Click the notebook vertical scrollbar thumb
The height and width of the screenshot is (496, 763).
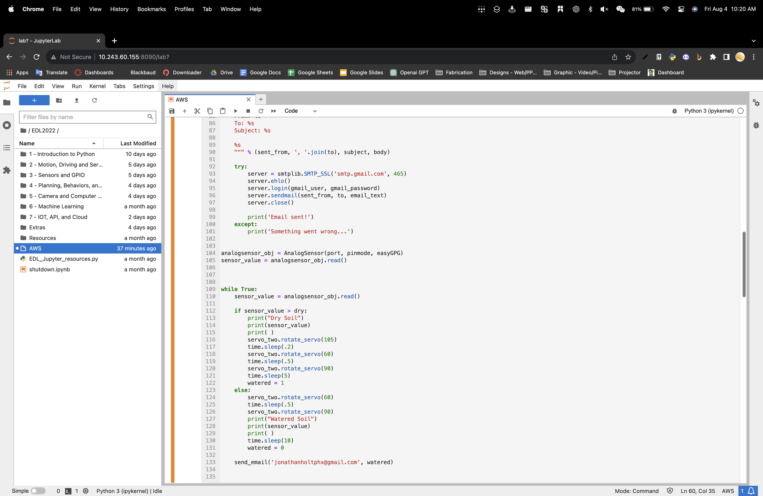(744, 264)
